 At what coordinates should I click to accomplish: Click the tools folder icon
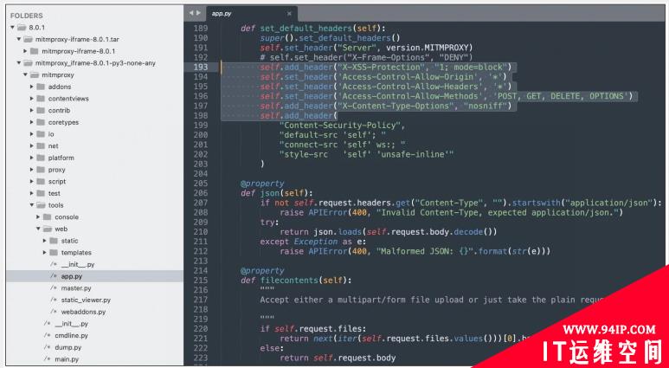tap(41, 205)
